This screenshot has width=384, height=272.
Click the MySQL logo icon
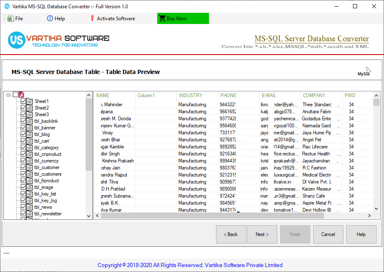pyautogui.click(x=364, y=72)
